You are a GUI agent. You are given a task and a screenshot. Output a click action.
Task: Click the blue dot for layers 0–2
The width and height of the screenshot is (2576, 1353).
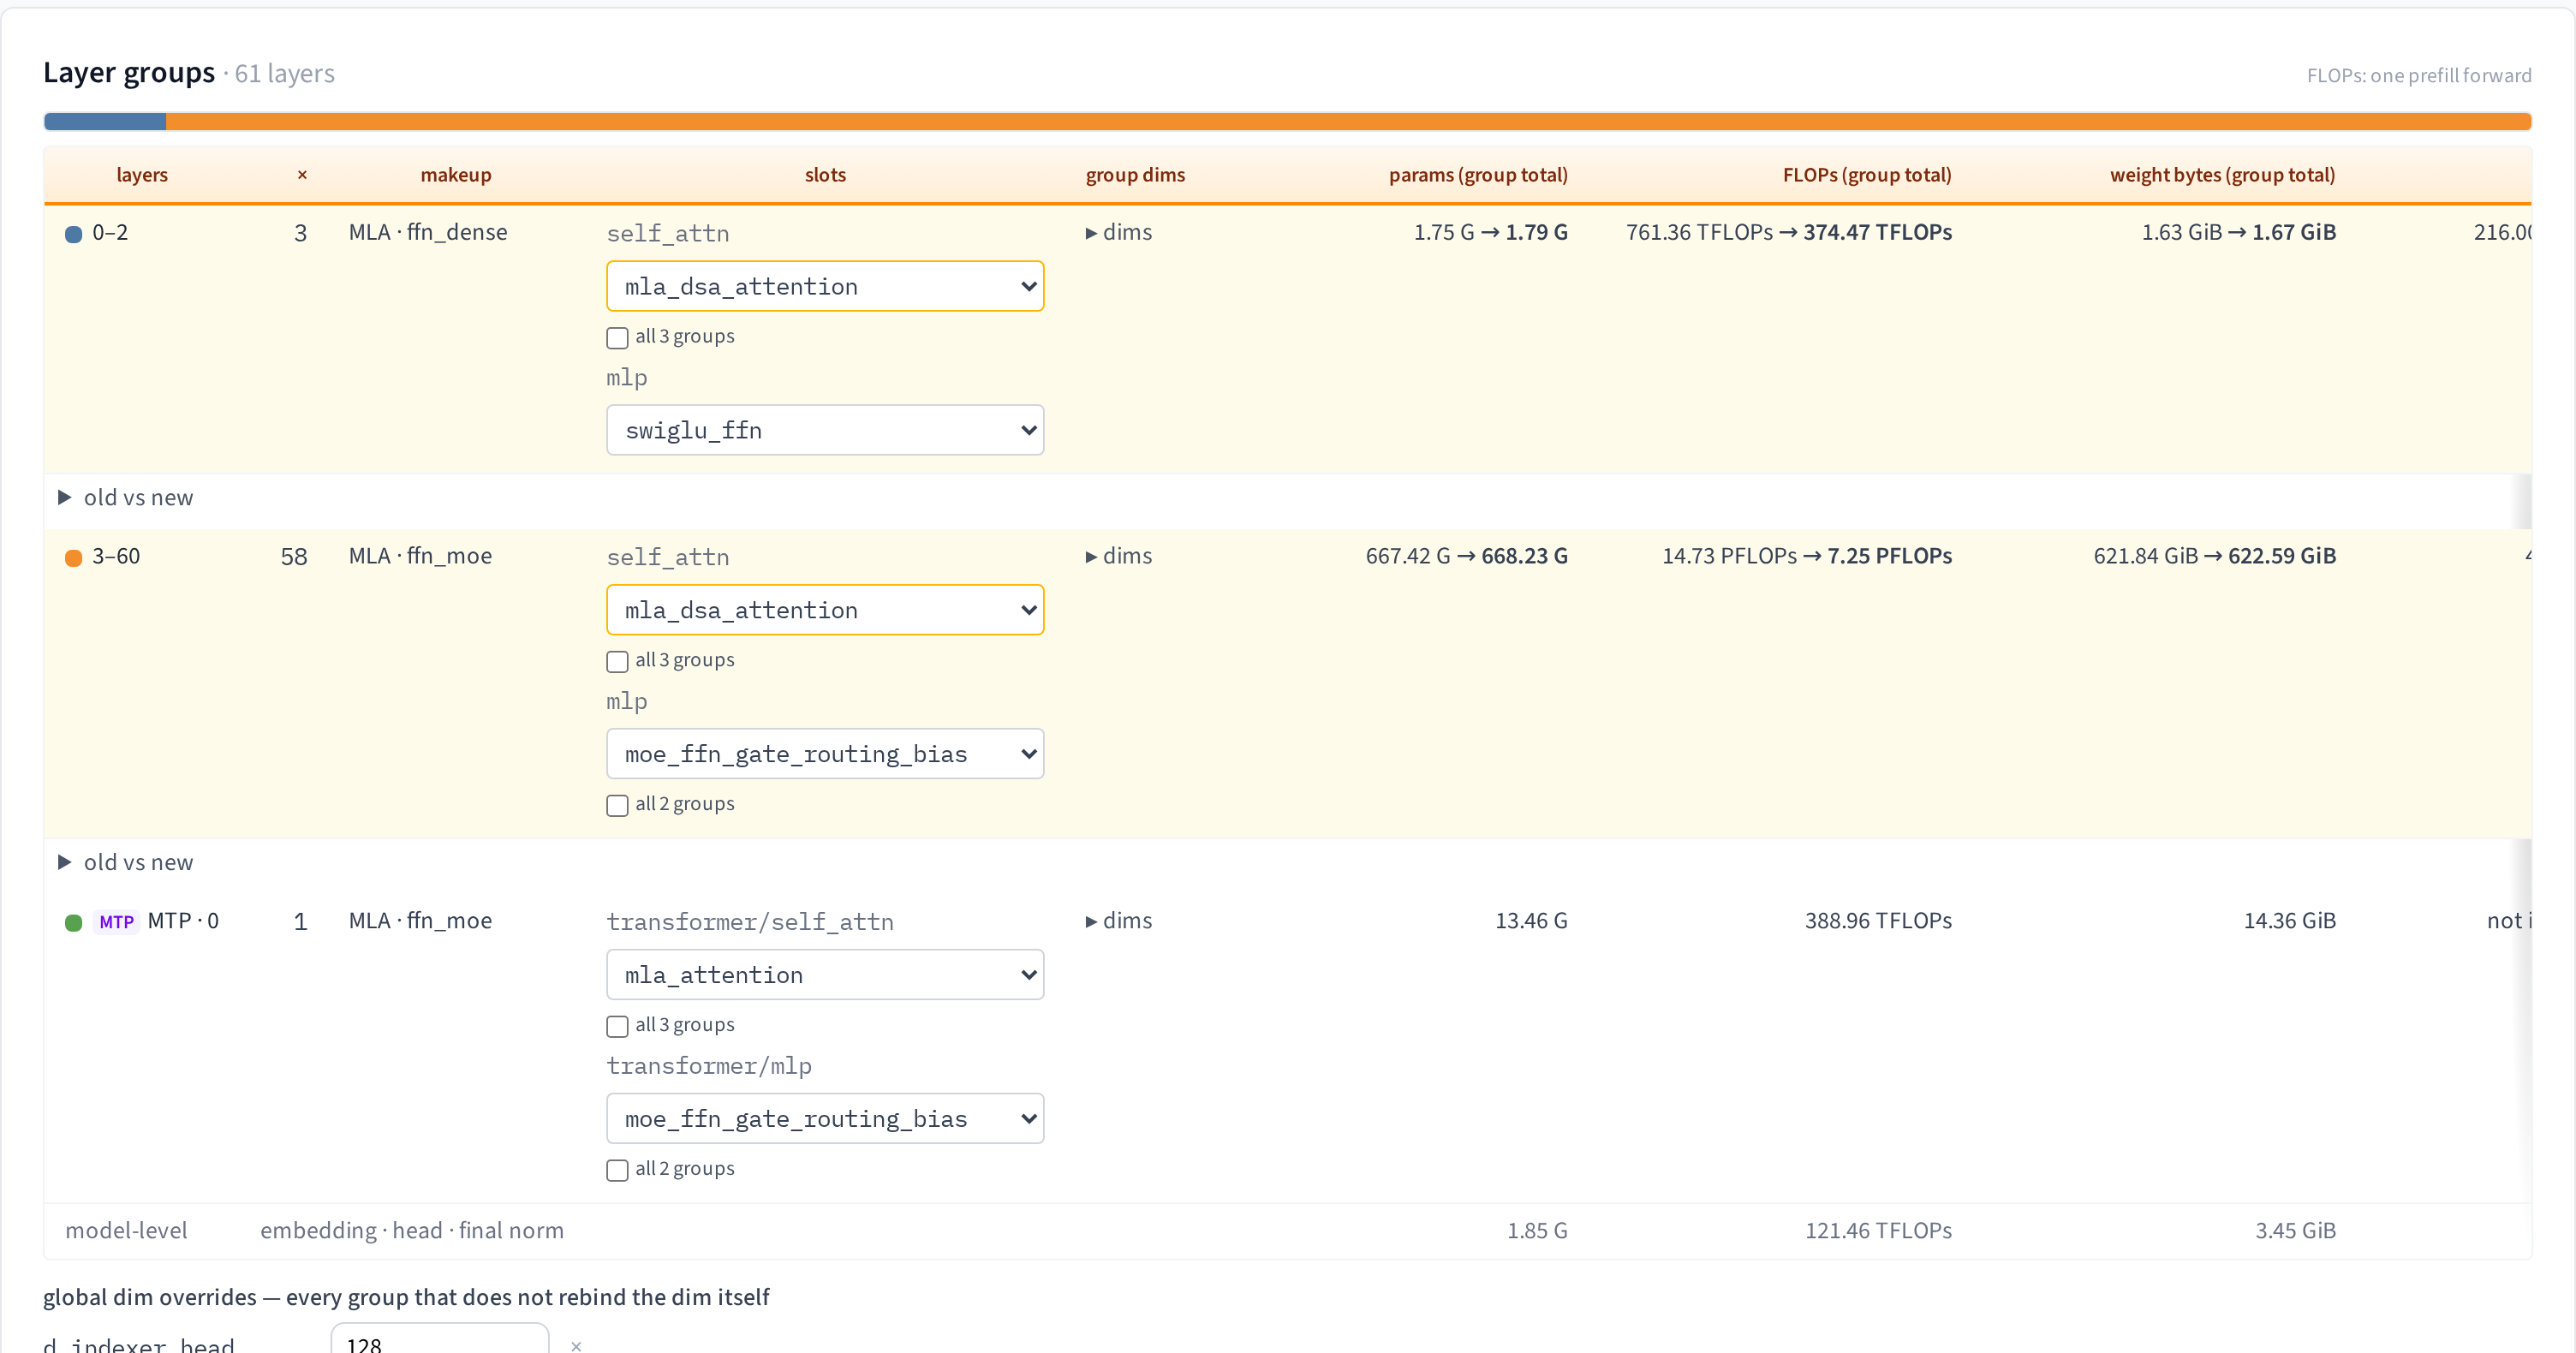click(x=73, y=235)
